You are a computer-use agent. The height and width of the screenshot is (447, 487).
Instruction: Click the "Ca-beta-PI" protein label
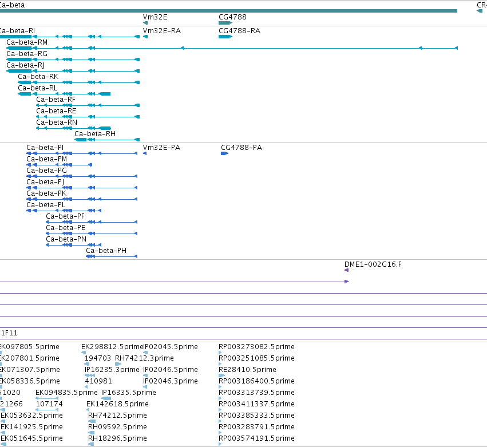click(45, 148)
